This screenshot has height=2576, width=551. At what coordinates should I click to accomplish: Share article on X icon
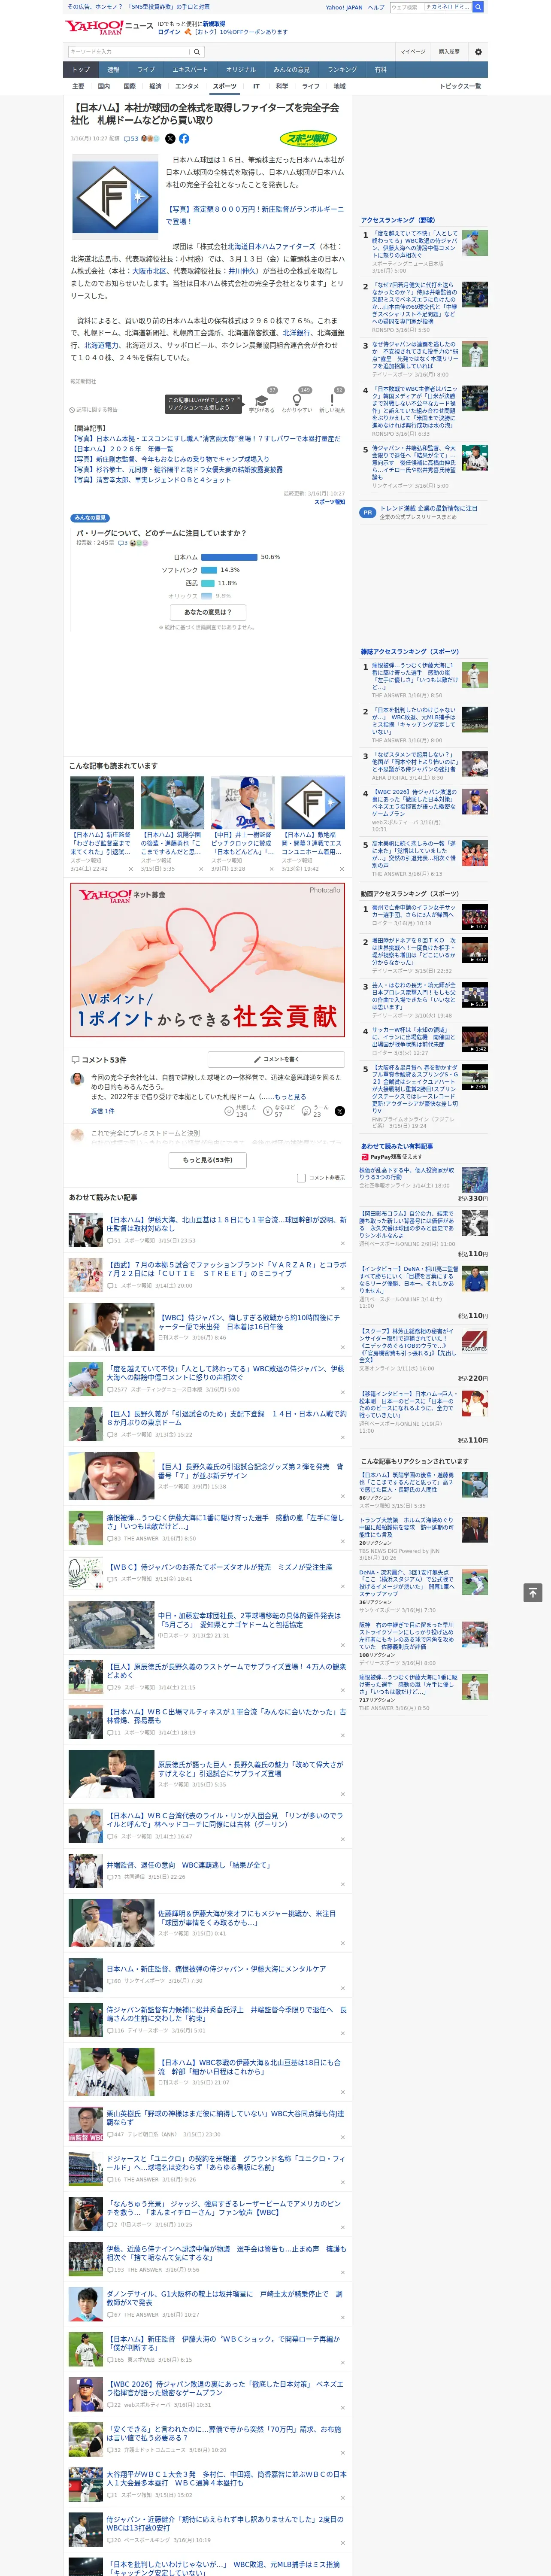(170, 139)
